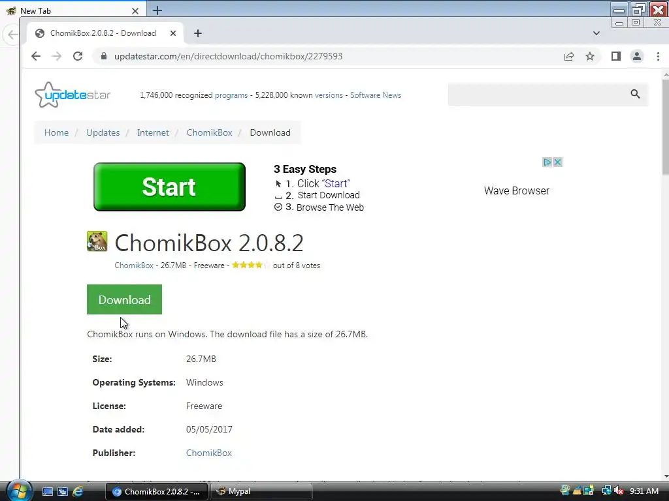Open Chrome three-dot menu
Image resolution: width=669 pixels, height=501 pixels.
(x=658, y=56)
